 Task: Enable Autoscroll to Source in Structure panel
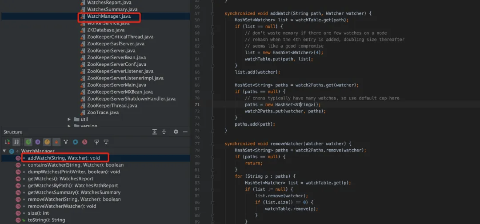click(x=97, y=142)
